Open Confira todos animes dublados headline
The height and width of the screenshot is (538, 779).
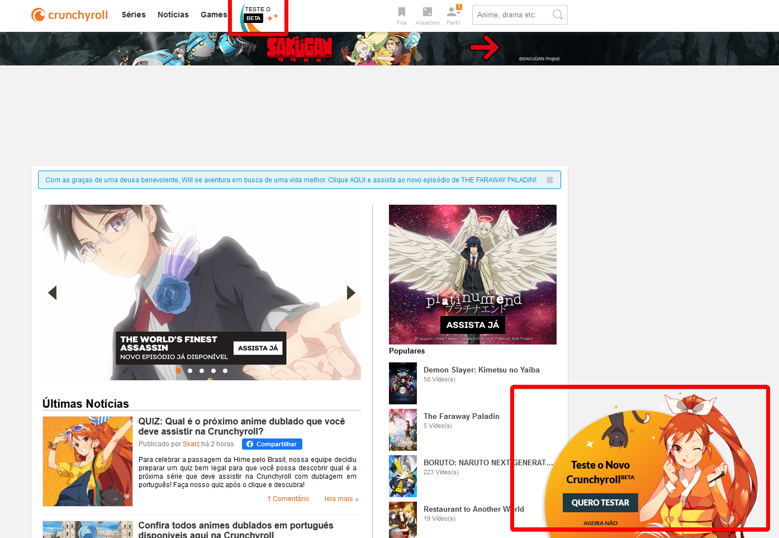pos(236,530)
